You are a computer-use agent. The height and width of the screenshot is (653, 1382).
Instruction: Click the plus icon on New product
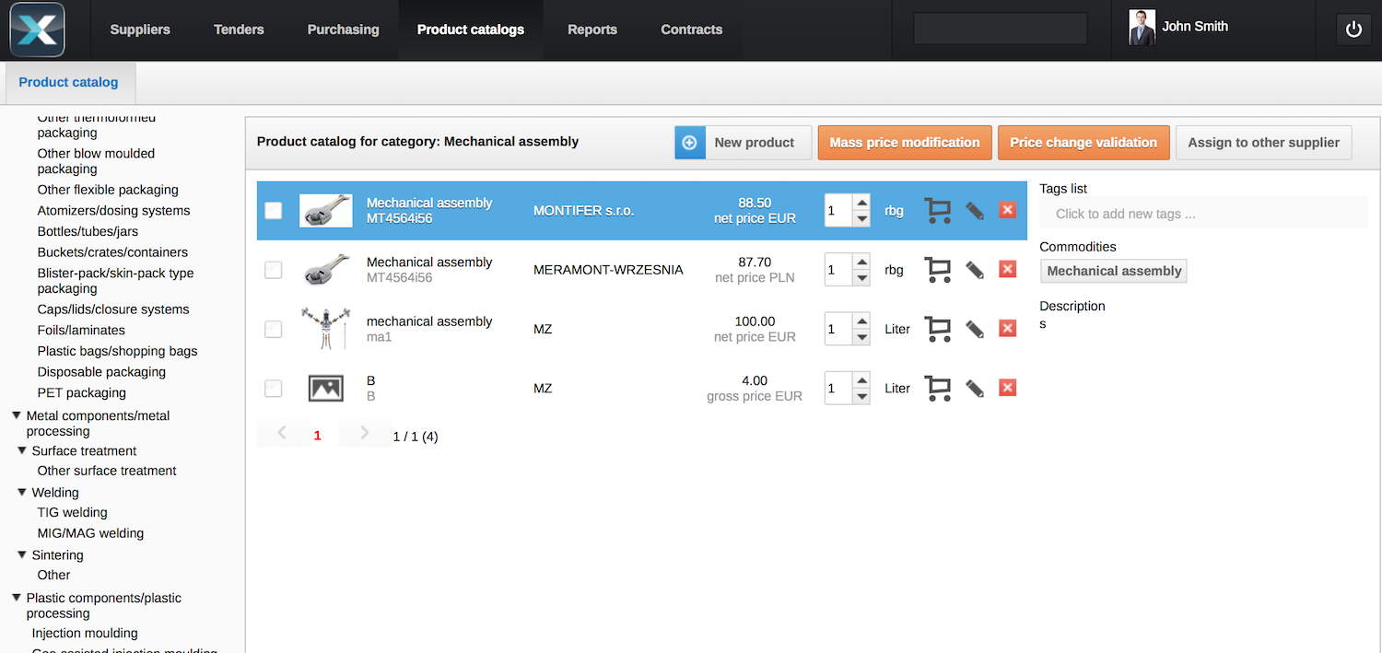coord(689,143)
